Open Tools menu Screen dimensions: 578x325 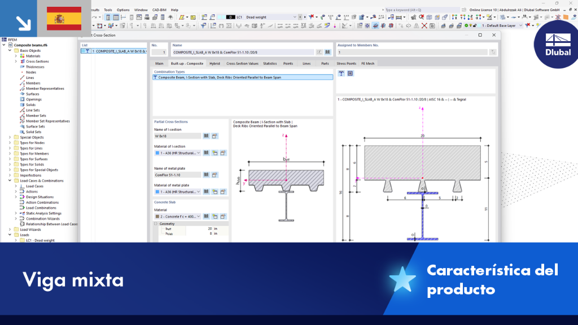[108, 10]
